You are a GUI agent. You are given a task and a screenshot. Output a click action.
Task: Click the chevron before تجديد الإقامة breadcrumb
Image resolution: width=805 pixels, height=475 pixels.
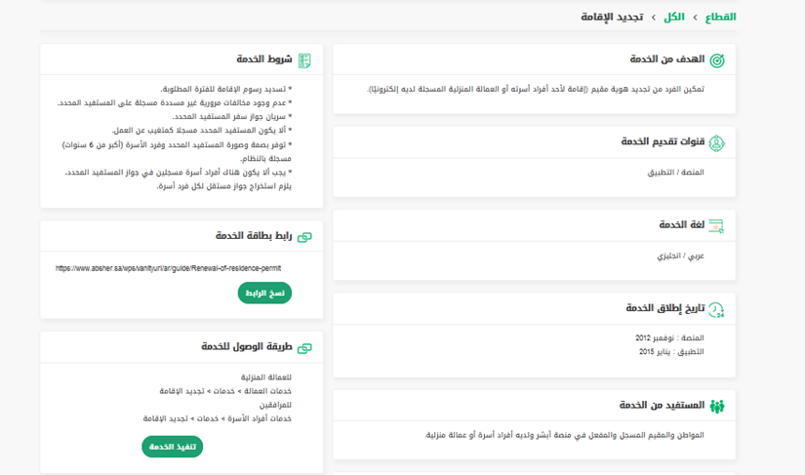click(x=654, y=18)
